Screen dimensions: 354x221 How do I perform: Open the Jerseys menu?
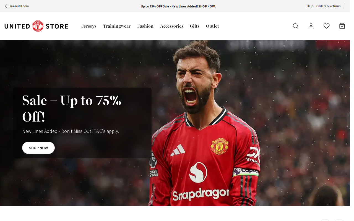click(x=89, y=26)
